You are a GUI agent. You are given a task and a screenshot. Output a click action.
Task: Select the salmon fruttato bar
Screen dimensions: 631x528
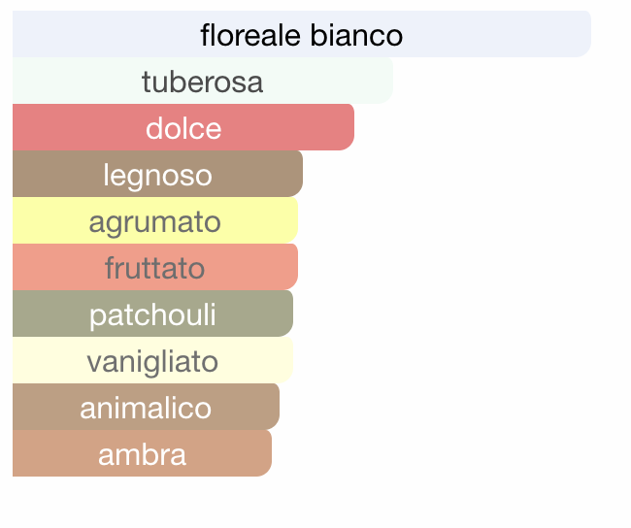[x=155, y=267]
